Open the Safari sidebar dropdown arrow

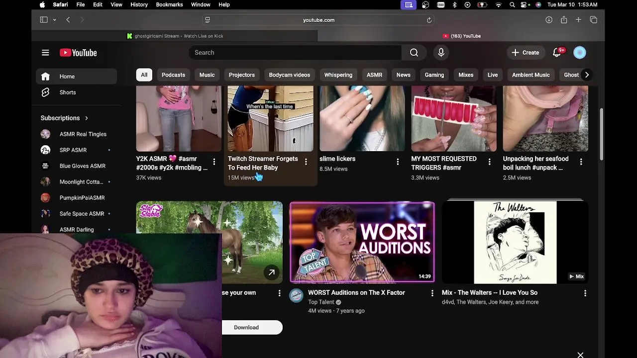point(54,20)
